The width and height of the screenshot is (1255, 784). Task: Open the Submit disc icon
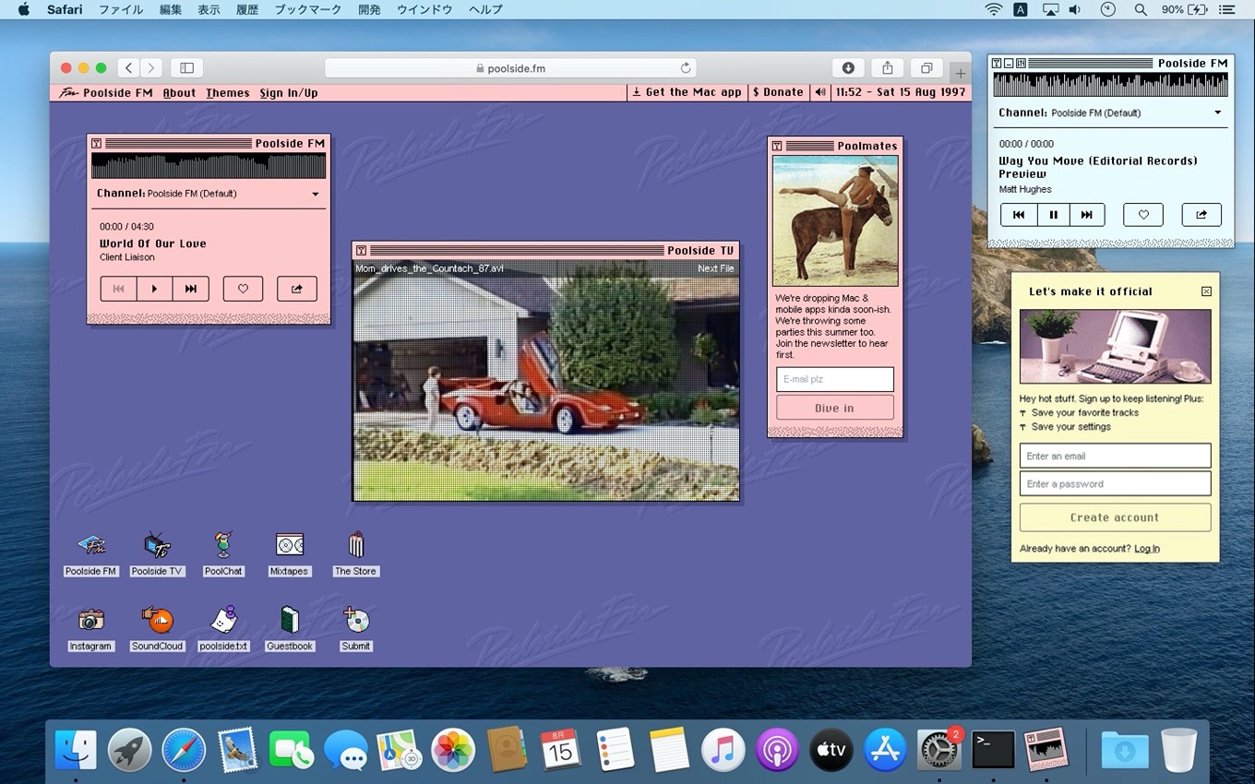tap(355, 629)
